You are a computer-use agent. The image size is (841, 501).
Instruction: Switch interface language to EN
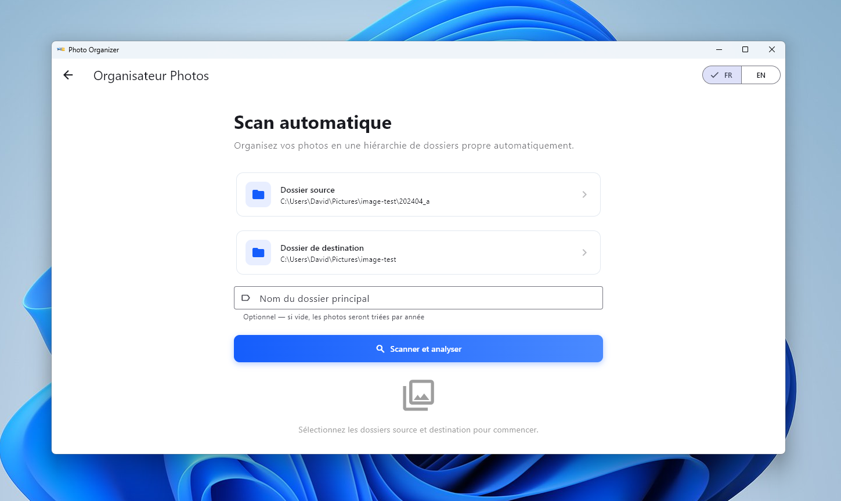[x=761, y=75]
